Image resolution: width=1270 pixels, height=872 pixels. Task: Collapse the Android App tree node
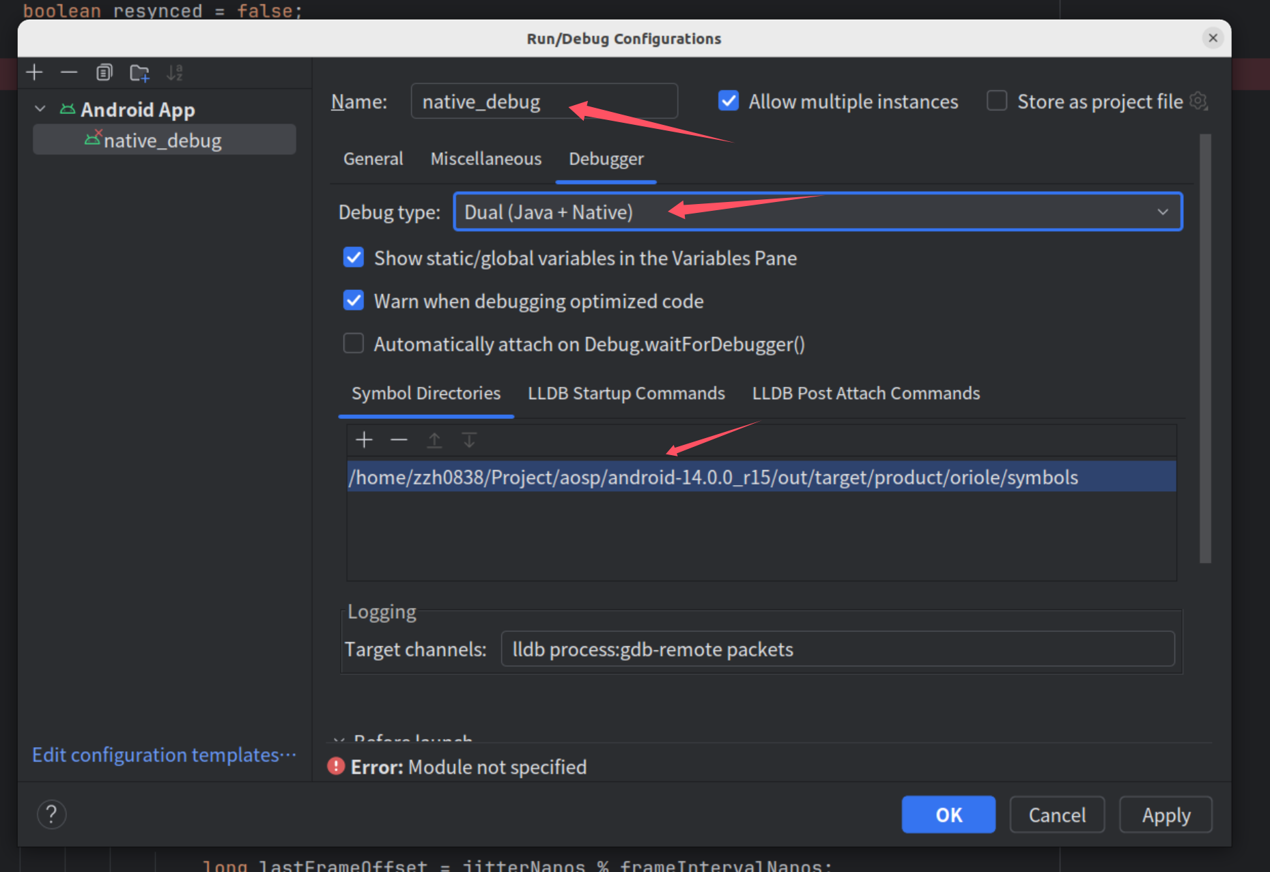[40, 109]
